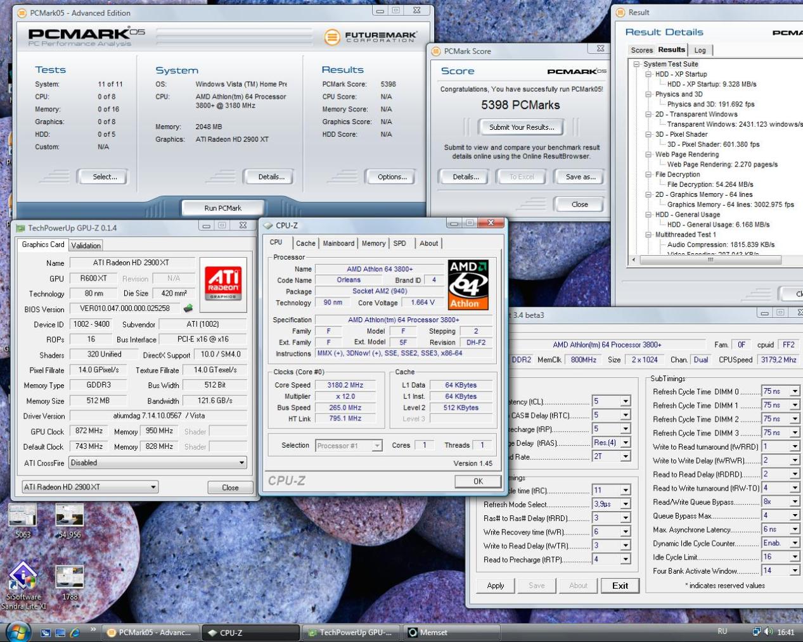Switch to Validation tab in GPU-Z
This screenshot has width=803, height=642.
tap(86, 246)
